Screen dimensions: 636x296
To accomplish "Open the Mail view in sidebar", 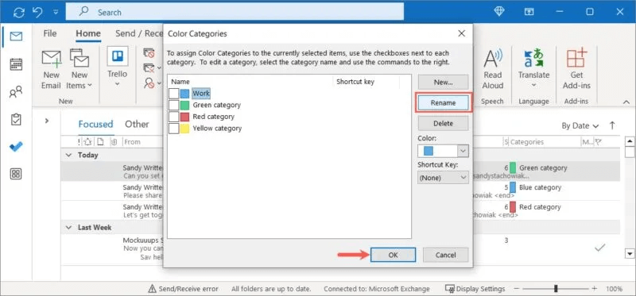I will pos(16,37).
